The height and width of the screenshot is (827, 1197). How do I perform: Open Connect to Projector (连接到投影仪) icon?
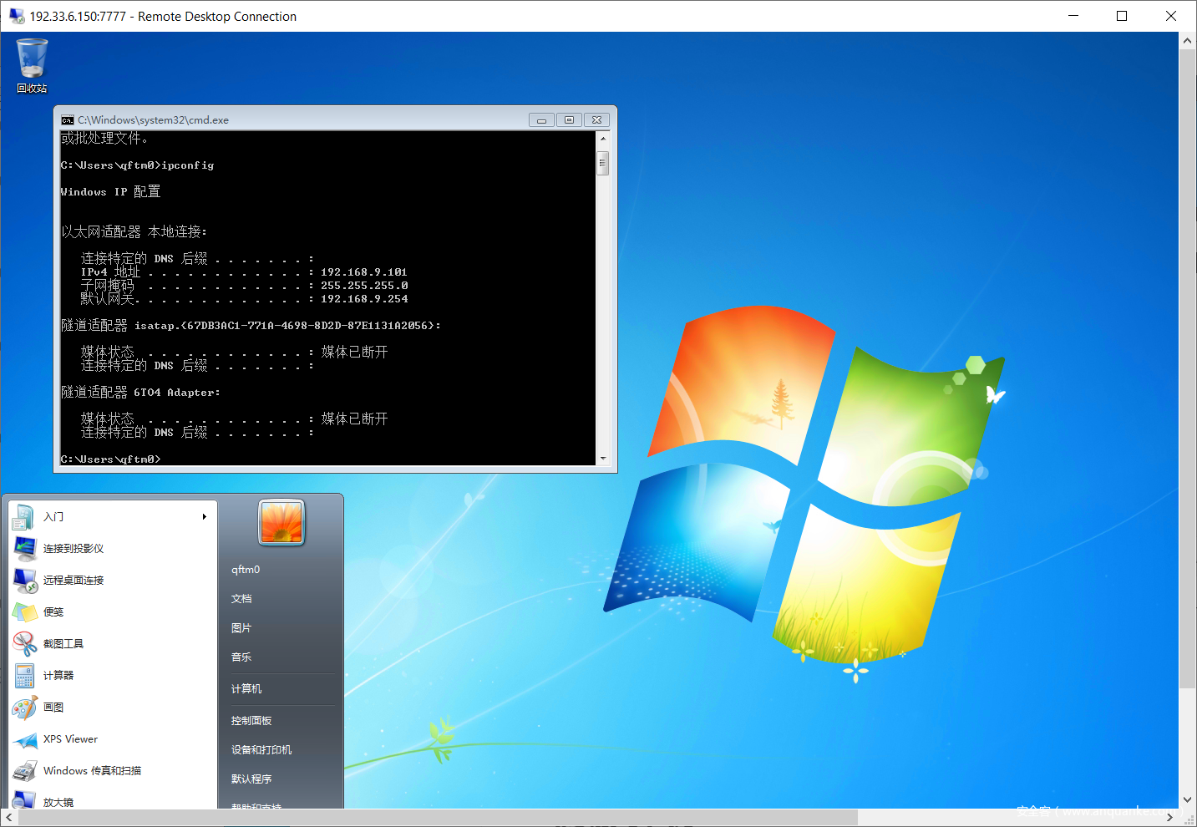[x=24, y=549]
